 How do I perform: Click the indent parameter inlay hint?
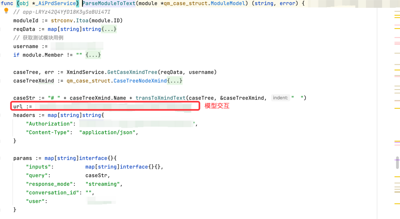[280, 98]
